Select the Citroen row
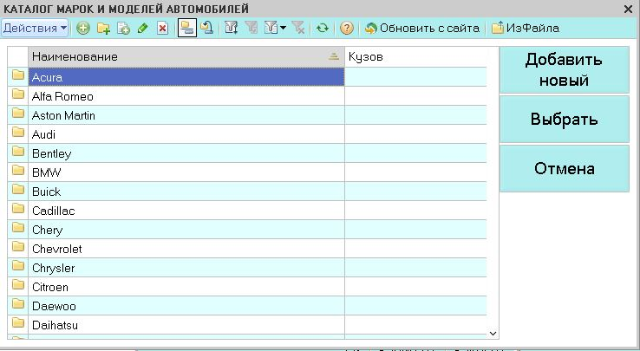Image resolution: width=640 pixels, height=351 pixels. click(x=247, y=287)
